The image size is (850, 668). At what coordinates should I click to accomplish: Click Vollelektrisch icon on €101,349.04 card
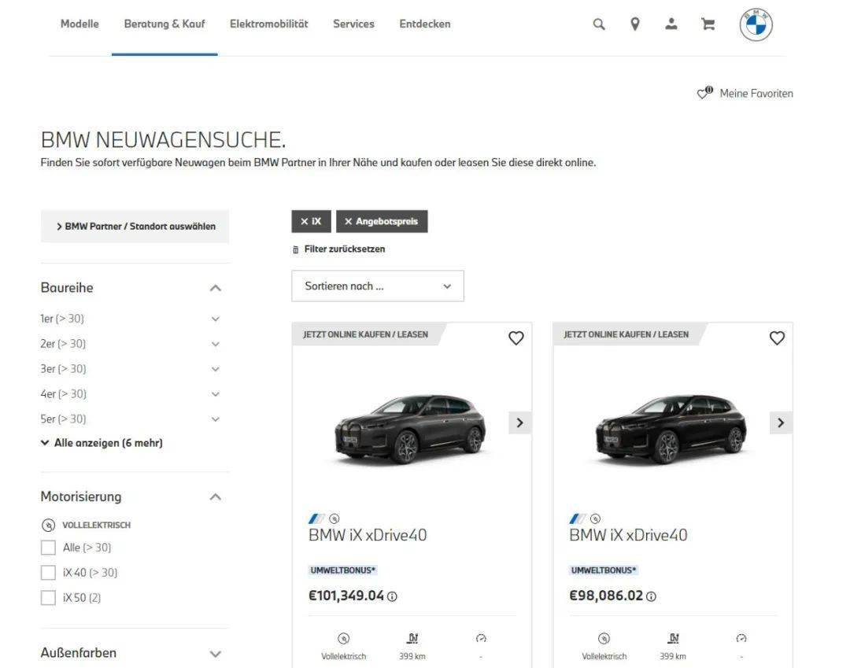[343, 638]
